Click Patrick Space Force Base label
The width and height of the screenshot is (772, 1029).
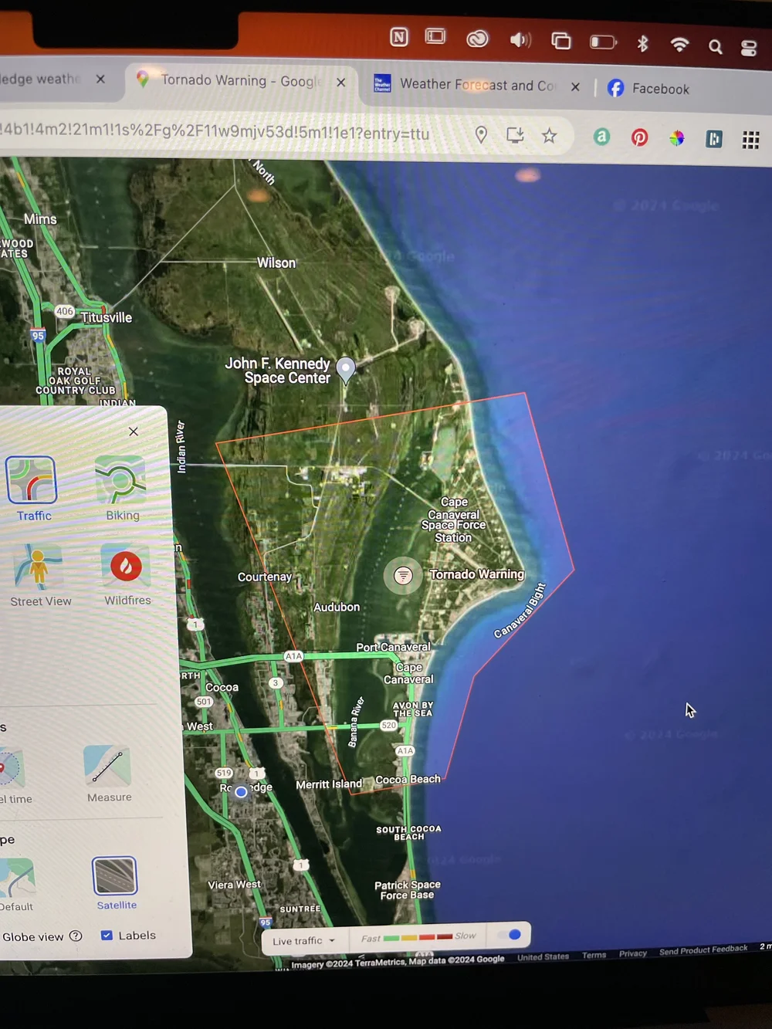coord(407,890)
